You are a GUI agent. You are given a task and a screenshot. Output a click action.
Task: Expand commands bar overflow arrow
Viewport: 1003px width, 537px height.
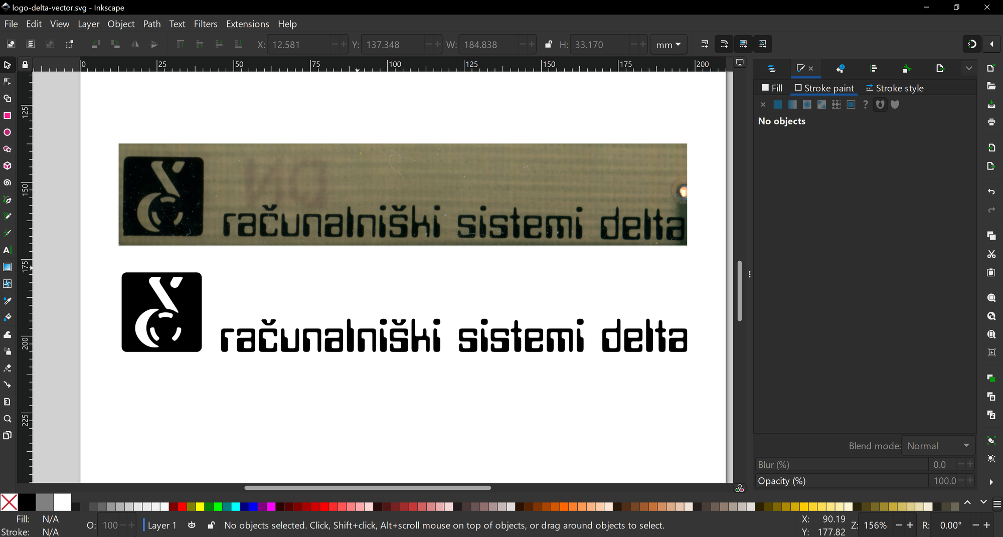991,482
